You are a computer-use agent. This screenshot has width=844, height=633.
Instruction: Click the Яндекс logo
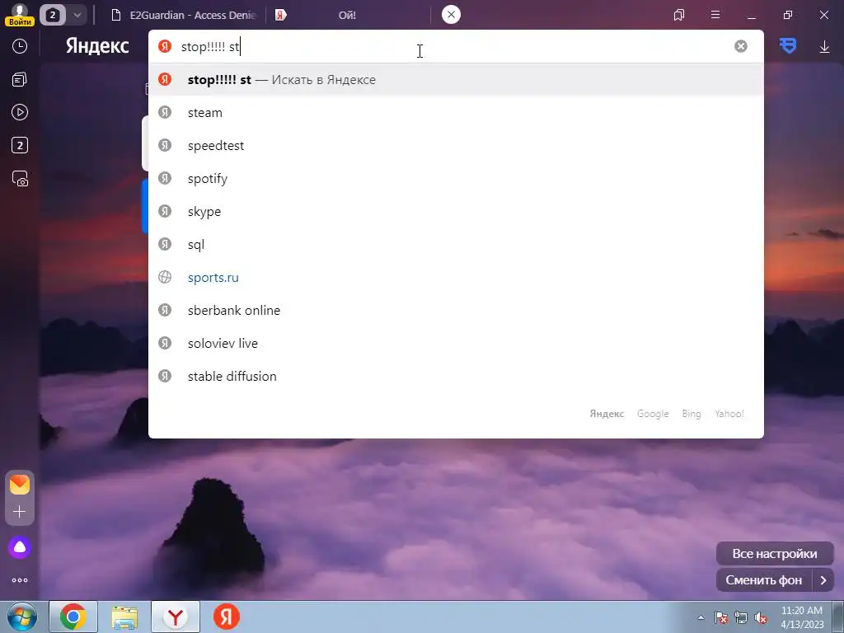pos(97,46)
